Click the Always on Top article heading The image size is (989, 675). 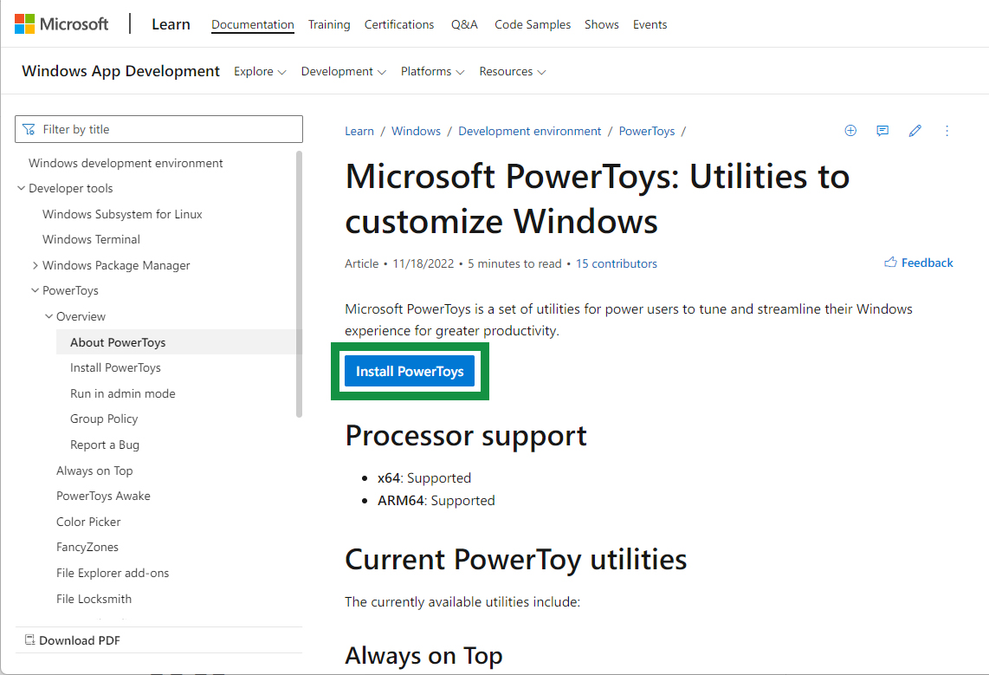point(423,655)
